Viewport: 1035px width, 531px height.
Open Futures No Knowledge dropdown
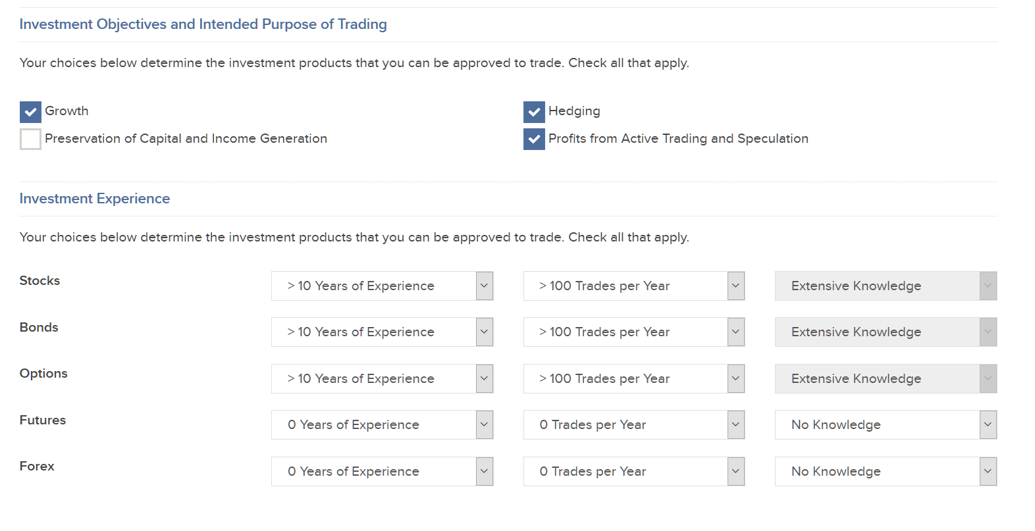[x=886, y=425]
